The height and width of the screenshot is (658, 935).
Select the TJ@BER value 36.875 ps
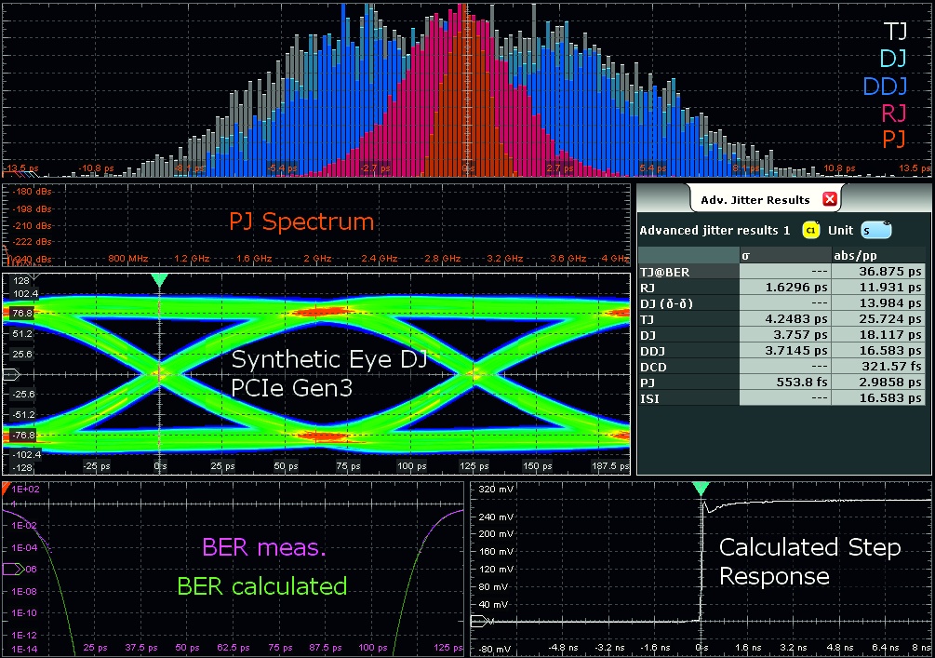878,272
